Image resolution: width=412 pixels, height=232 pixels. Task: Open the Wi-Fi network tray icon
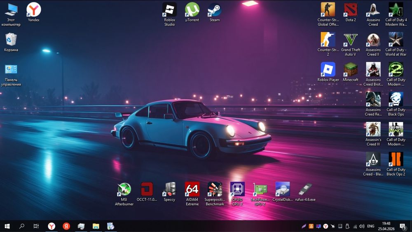[355, 226]
